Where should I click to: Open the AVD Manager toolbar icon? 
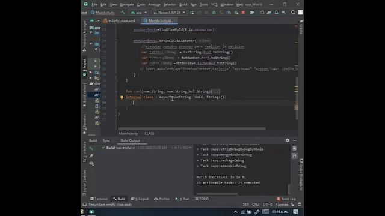click(x=277, y=13)
